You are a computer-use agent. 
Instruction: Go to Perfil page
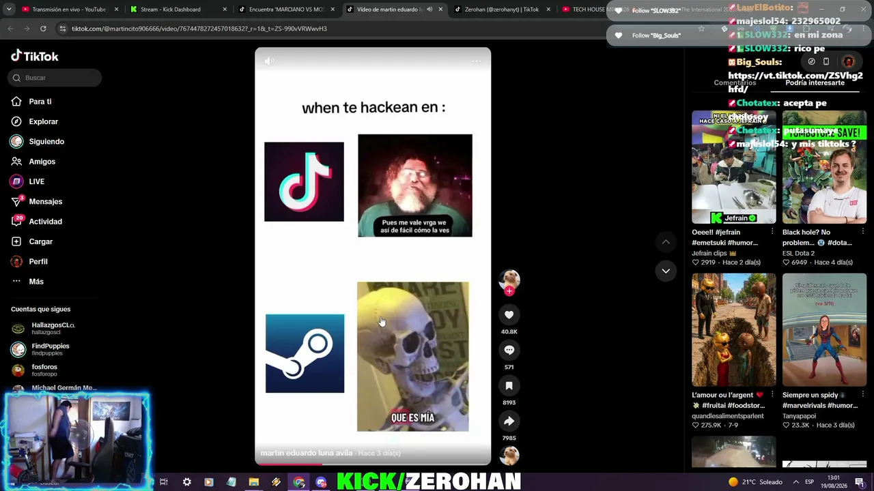coord(29,261)
